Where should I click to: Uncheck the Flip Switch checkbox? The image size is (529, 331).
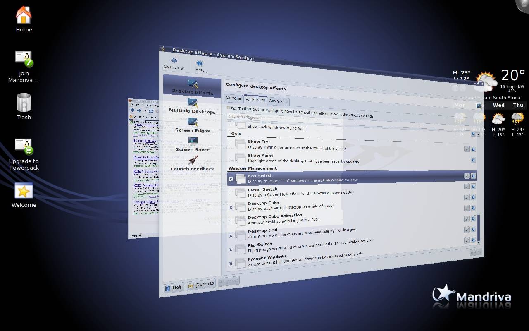(231, 250)
